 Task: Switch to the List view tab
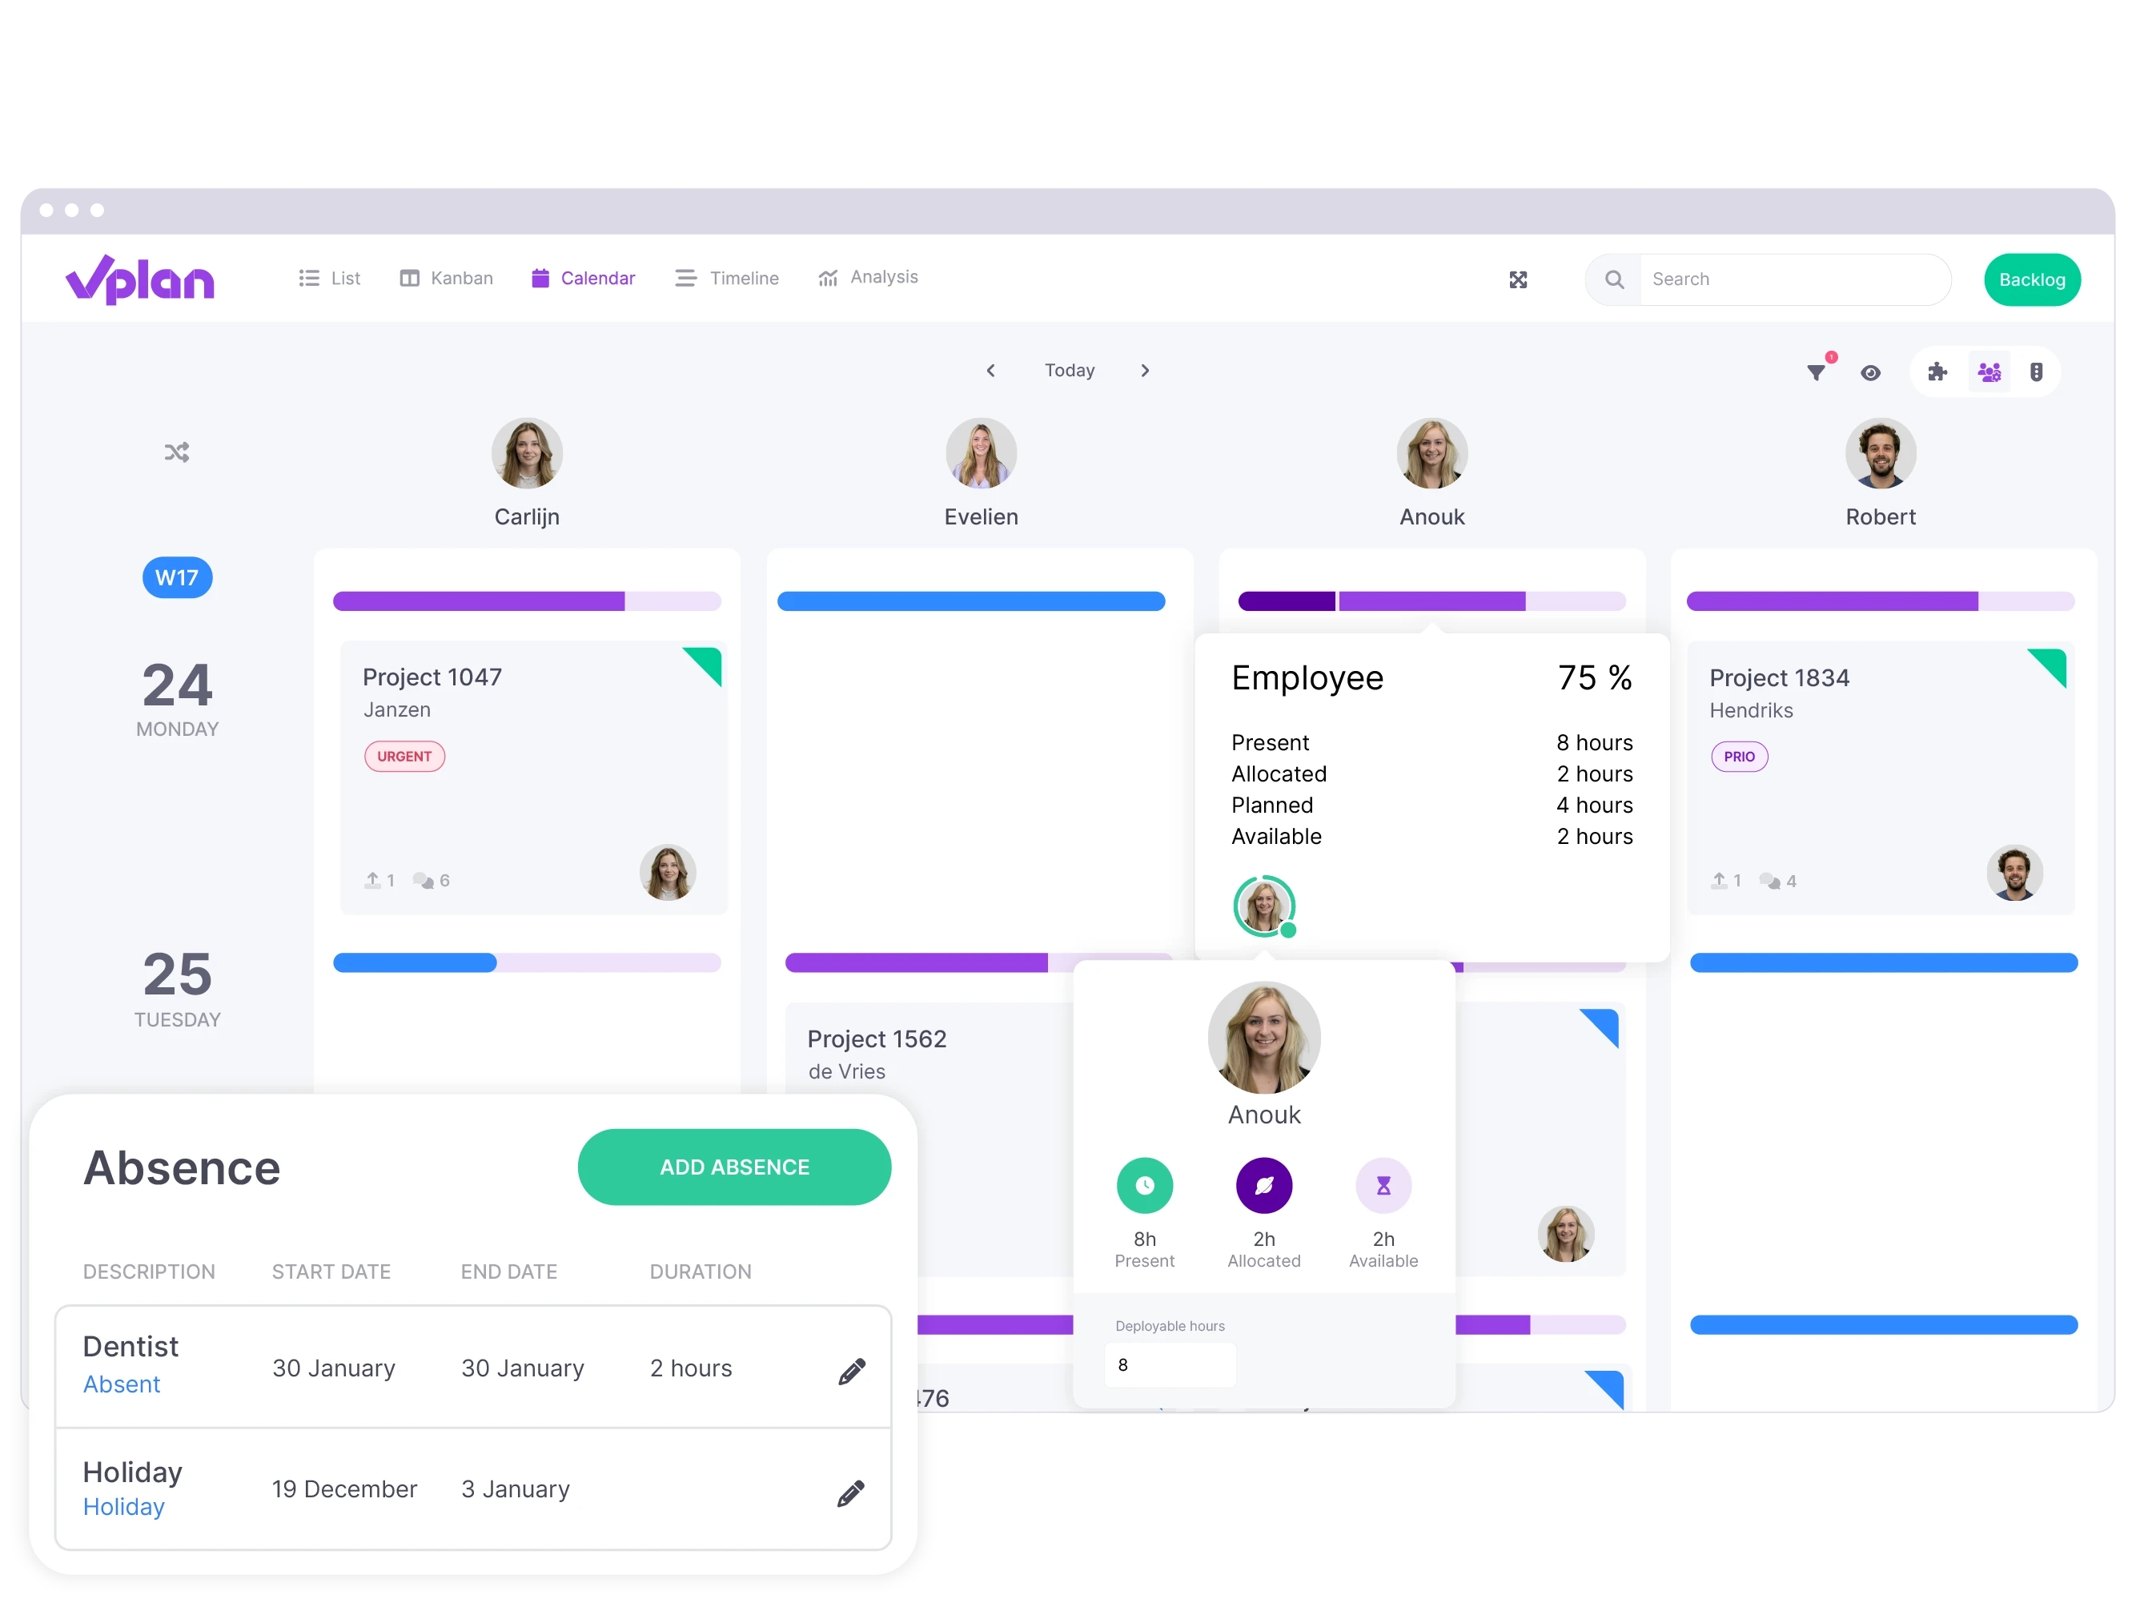330,276
